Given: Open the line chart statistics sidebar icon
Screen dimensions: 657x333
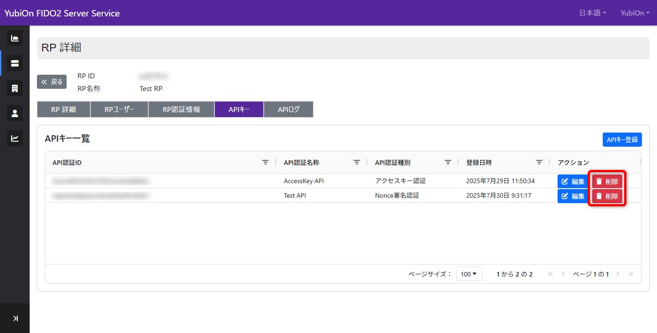Looking at the screenshot, I should pyautogui.click(x=15, y=138).
